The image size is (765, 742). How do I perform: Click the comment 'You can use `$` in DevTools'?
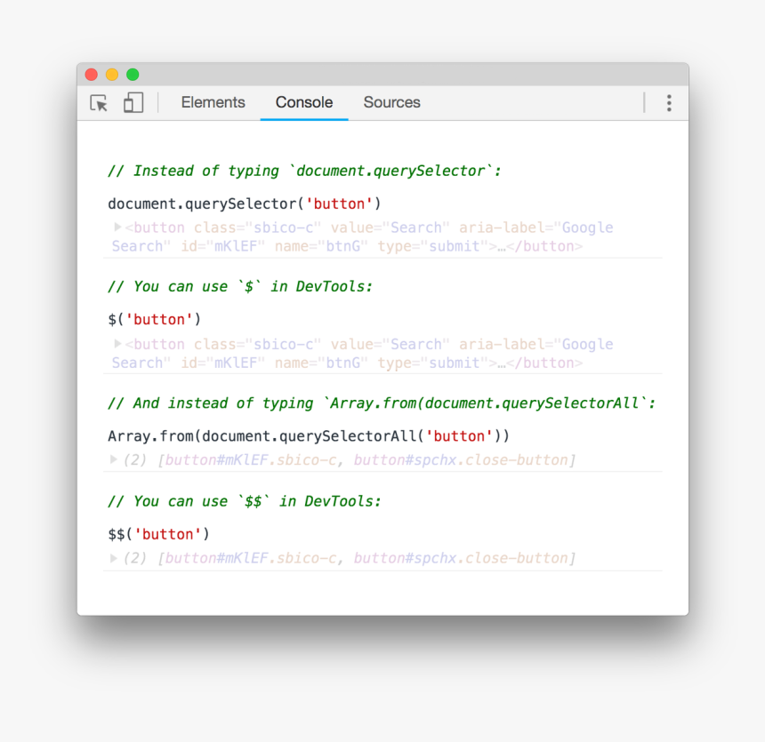tap(240, 286)
